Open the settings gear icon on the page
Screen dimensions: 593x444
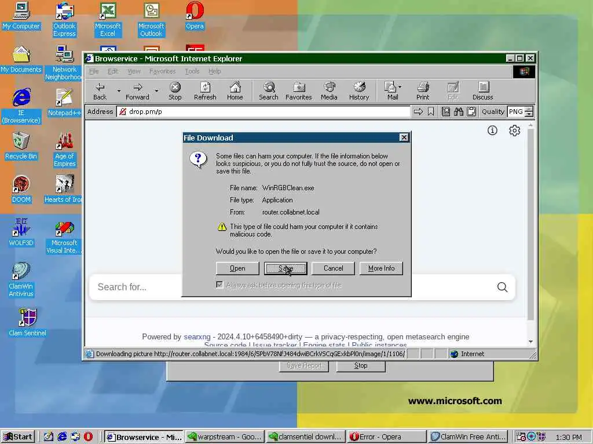coord(514,131)
